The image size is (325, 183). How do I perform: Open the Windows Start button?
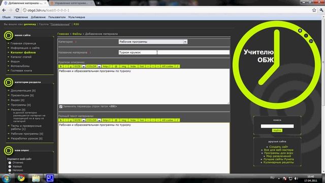click(6, 178)
